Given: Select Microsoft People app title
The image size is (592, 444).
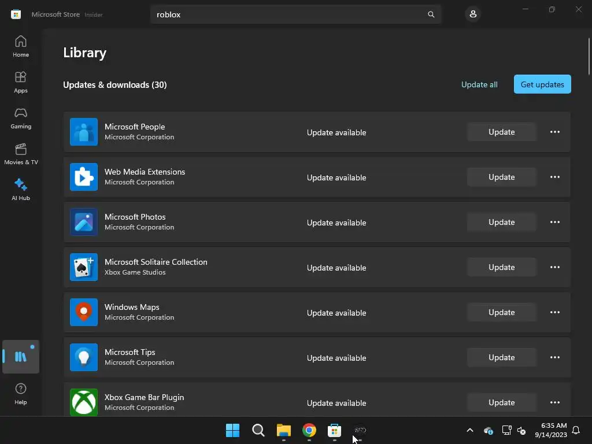Looking at the screenshot, I should point(134,127).
